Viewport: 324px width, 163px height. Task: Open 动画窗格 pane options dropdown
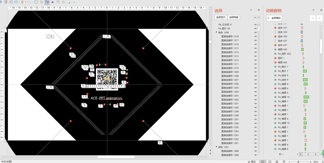coord(314,10)
